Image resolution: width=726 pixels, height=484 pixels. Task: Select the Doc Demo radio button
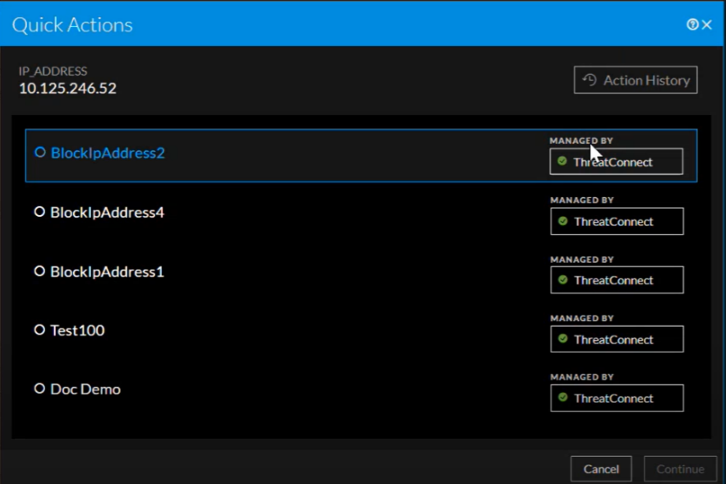pos(39,389)
